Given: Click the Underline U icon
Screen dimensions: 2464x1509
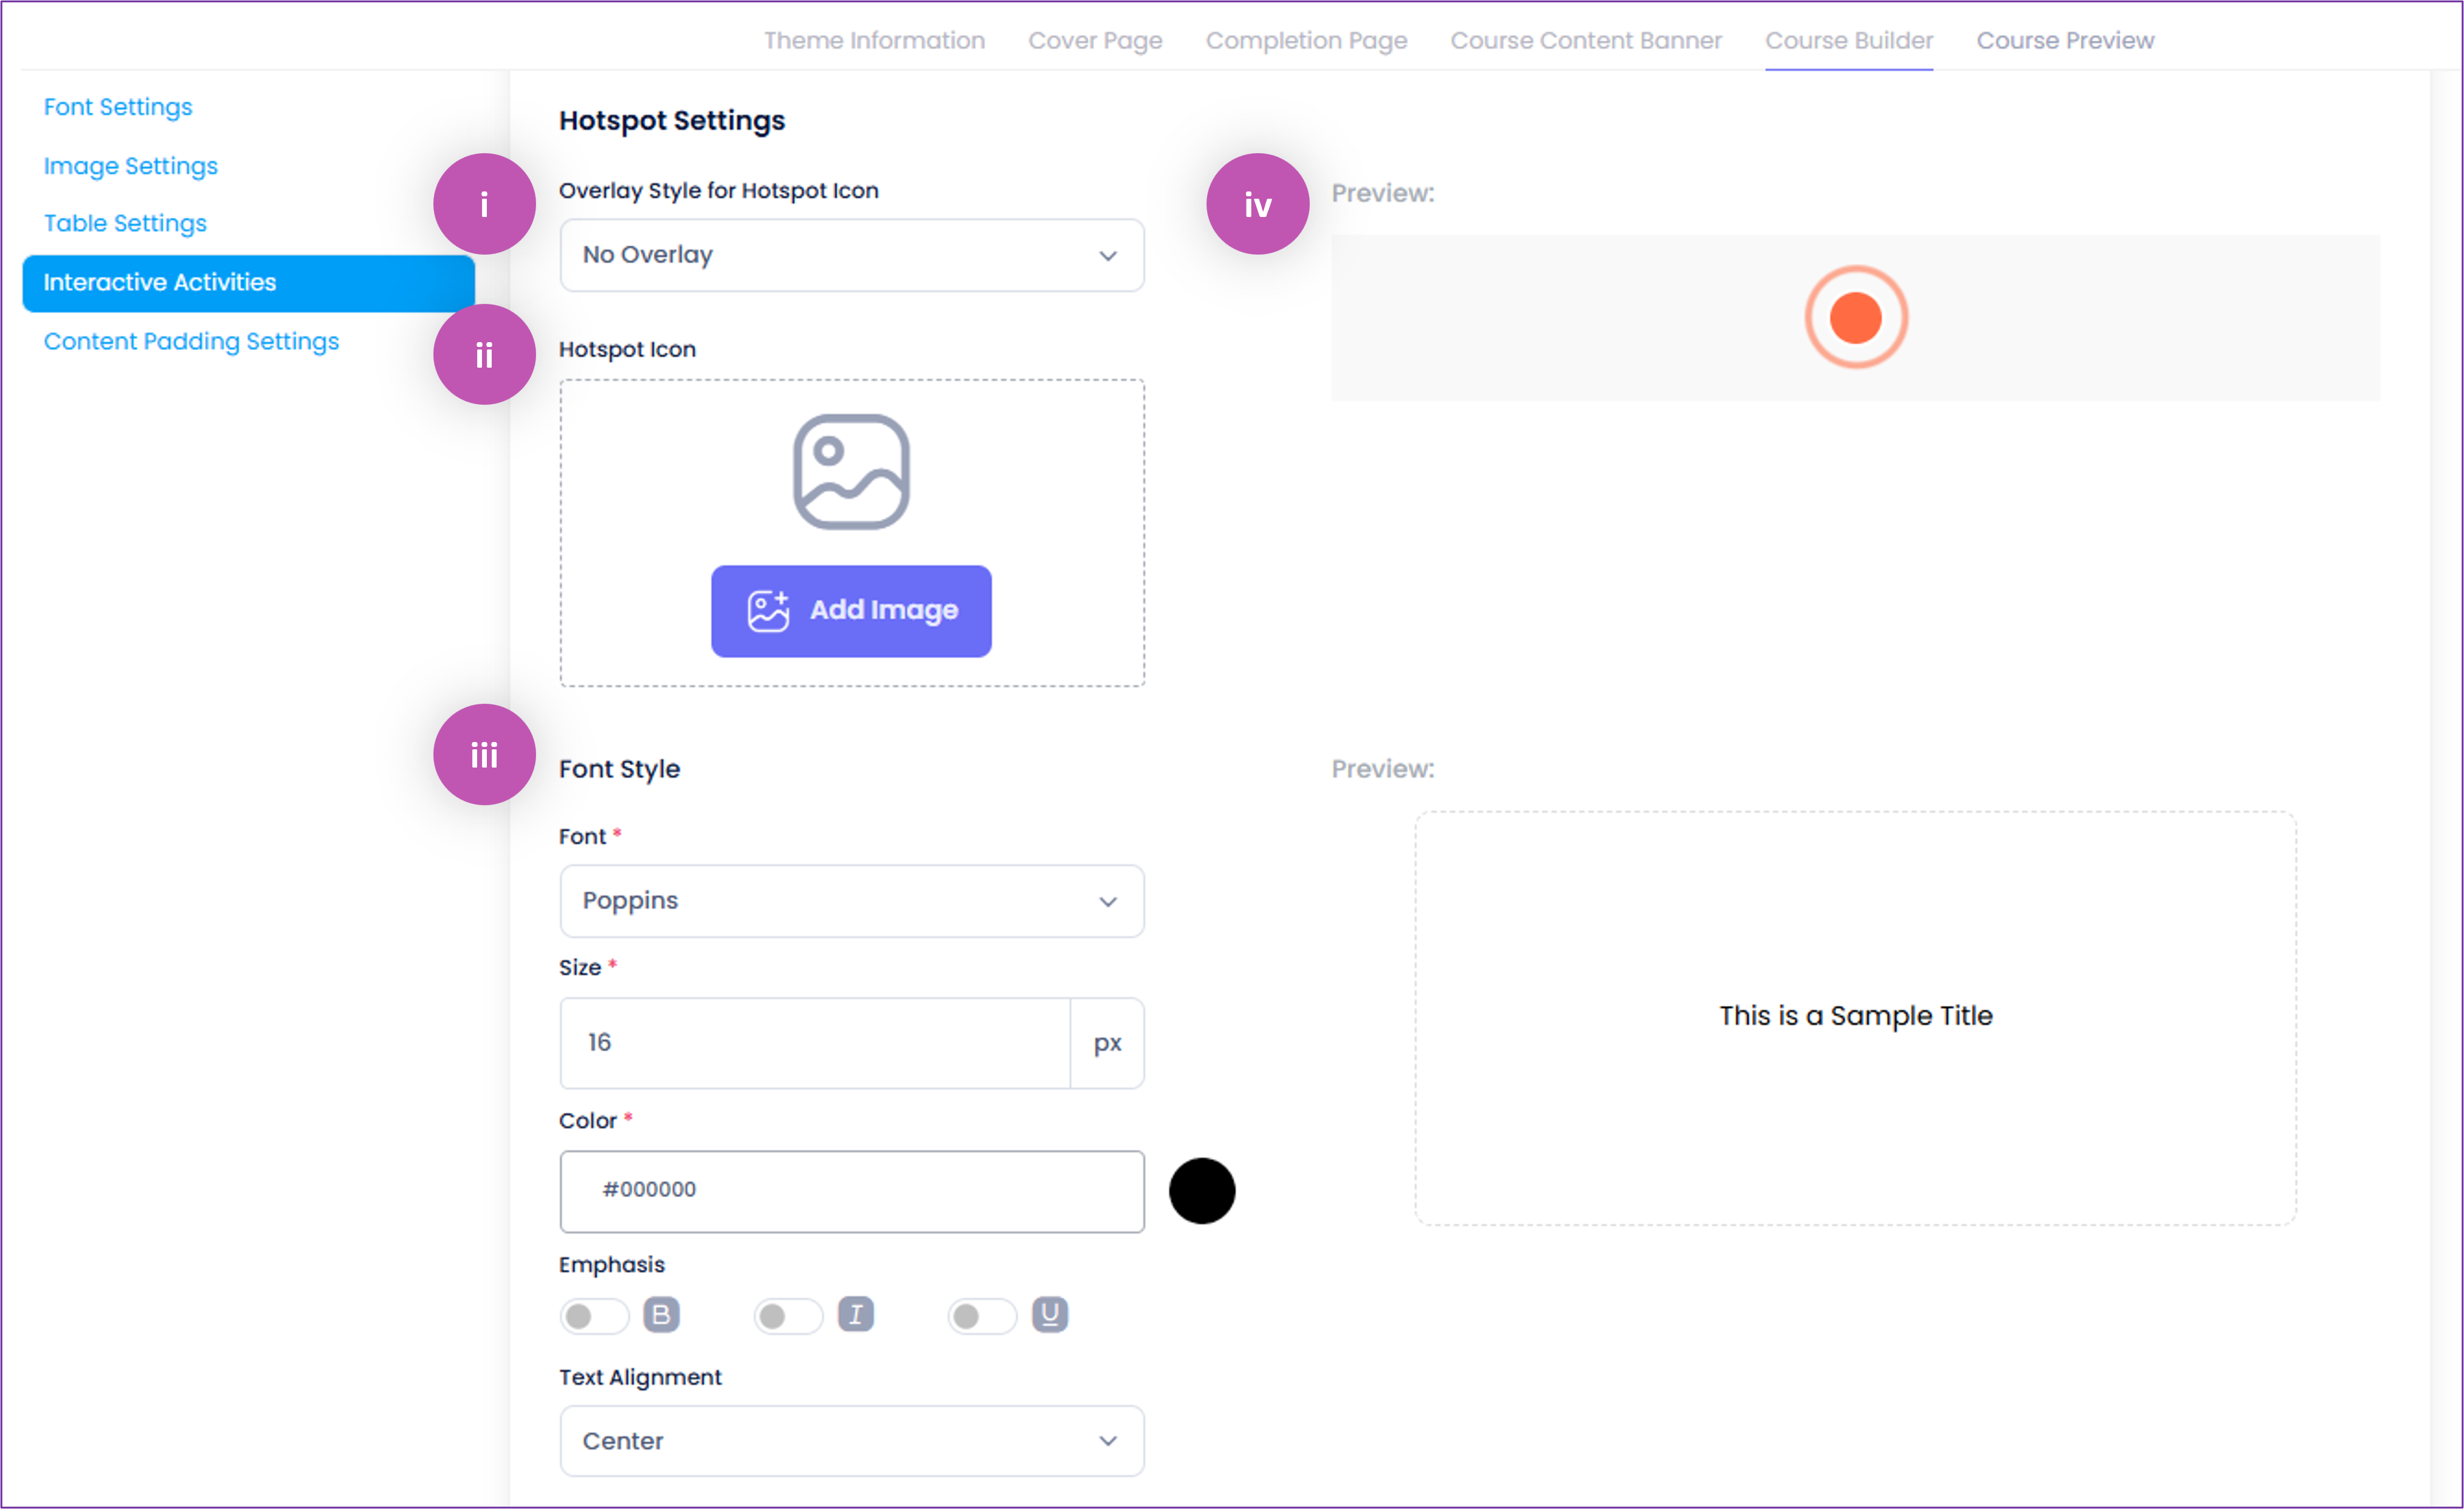Looking at the screenshot, I should [x=1049, y=1314].
